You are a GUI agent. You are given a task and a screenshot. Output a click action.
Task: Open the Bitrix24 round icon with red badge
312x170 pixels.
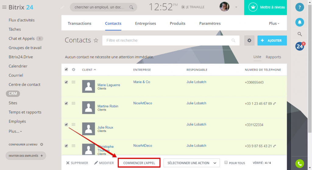coord(300,46)
